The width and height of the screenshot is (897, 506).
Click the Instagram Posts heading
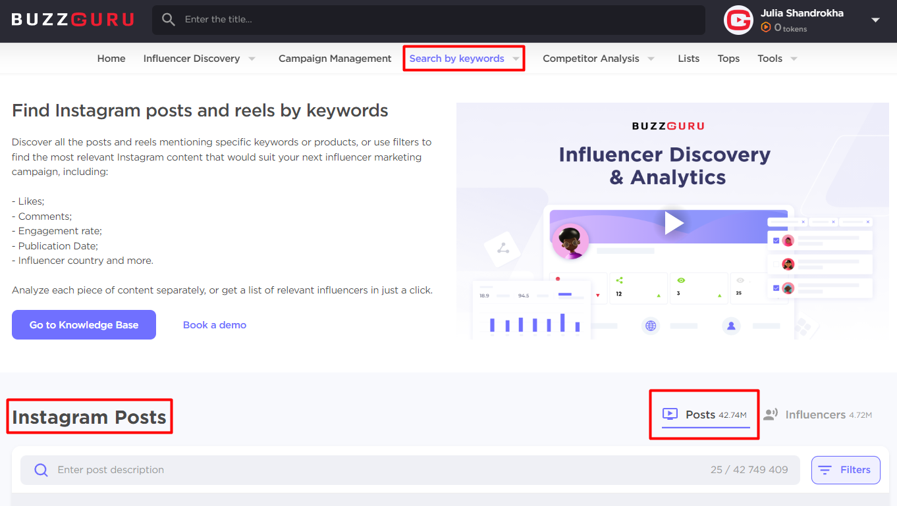[89, 417]
